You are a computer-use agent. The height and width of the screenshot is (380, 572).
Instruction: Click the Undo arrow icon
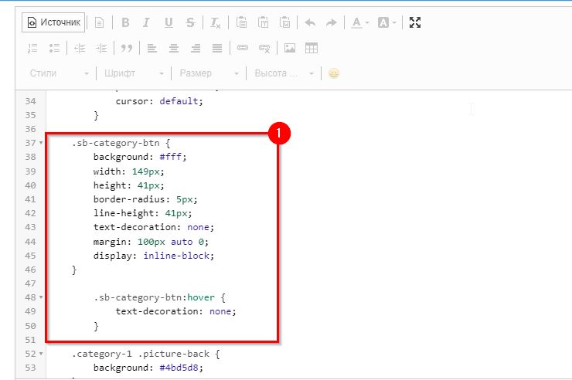[x=310, y=23]
